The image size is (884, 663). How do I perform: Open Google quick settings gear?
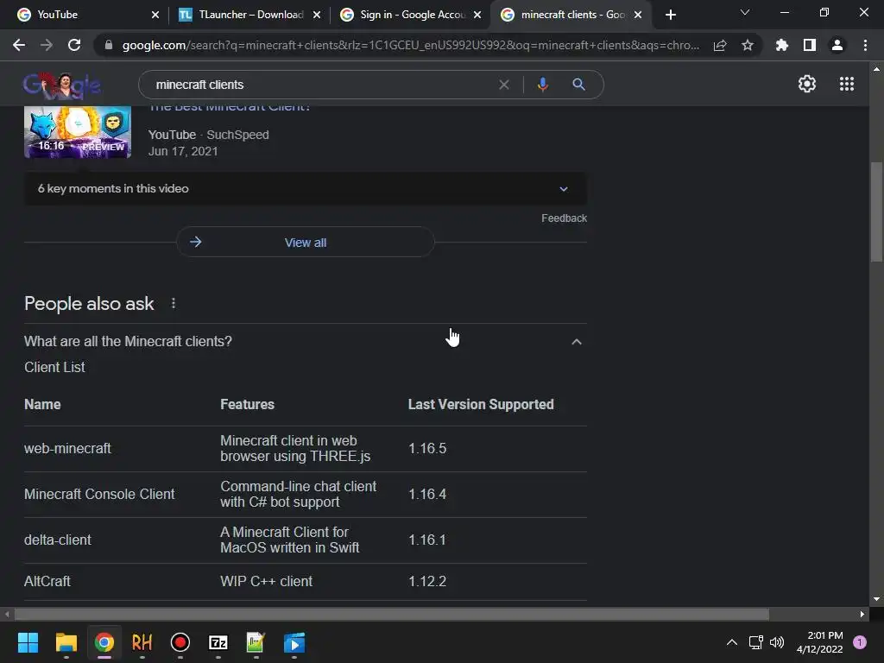pyautogui.click(x=807, y=84)
